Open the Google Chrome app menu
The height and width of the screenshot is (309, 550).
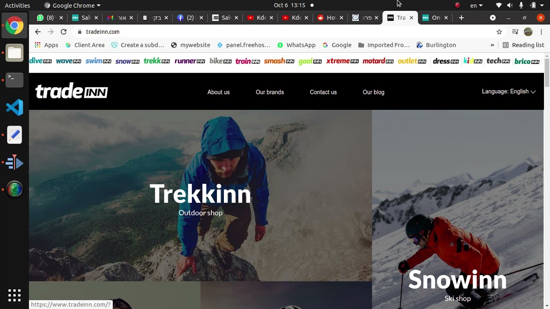click(x=72, y=6)
